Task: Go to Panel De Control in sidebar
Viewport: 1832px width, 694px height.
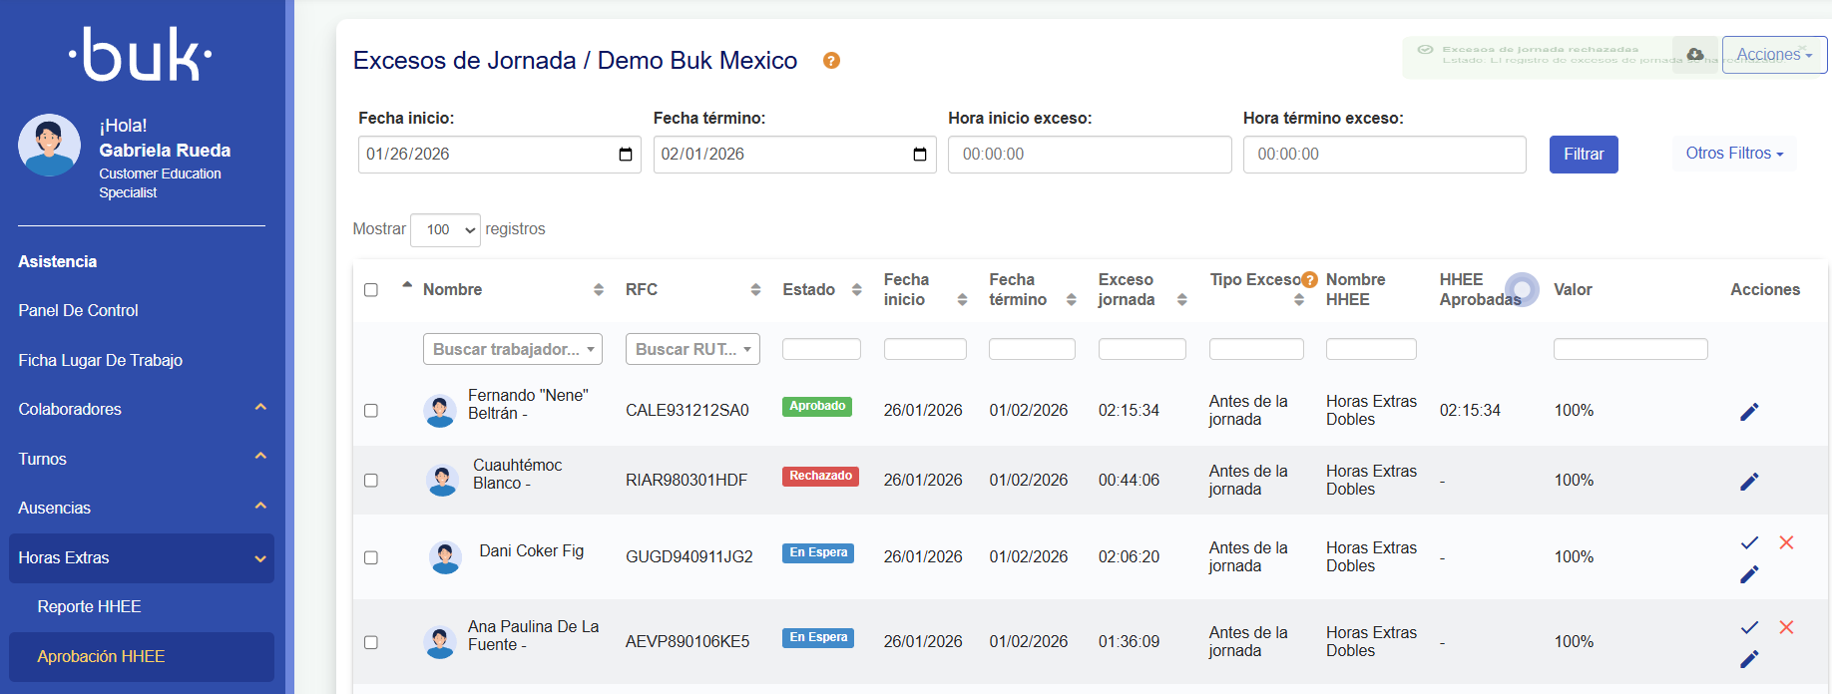Action: coord(78,311)
